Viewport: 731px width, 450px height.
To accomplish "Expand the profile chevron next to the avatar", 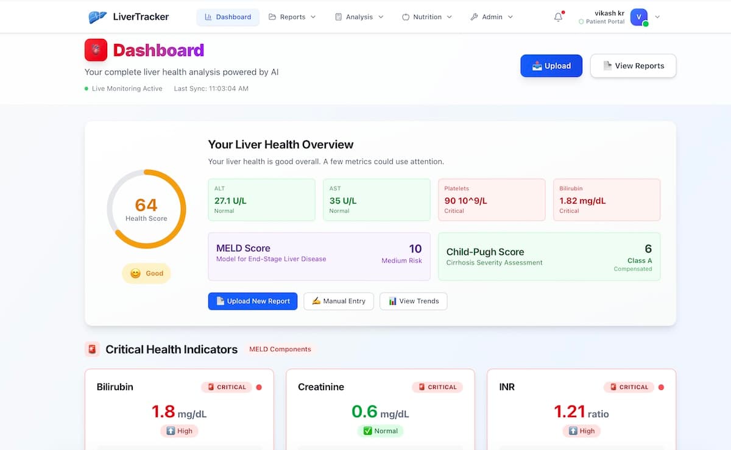I will click(x=657, y=16).
